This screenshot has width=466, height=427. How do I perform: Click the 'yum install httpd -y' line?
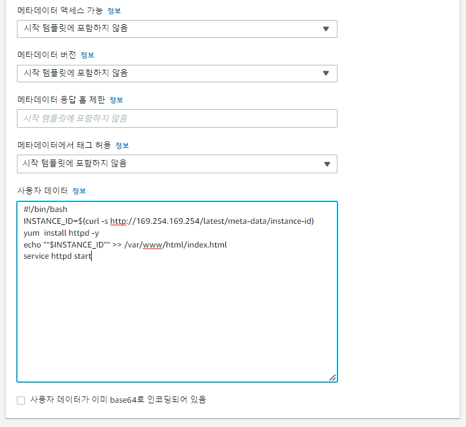[x=61, y=233]
